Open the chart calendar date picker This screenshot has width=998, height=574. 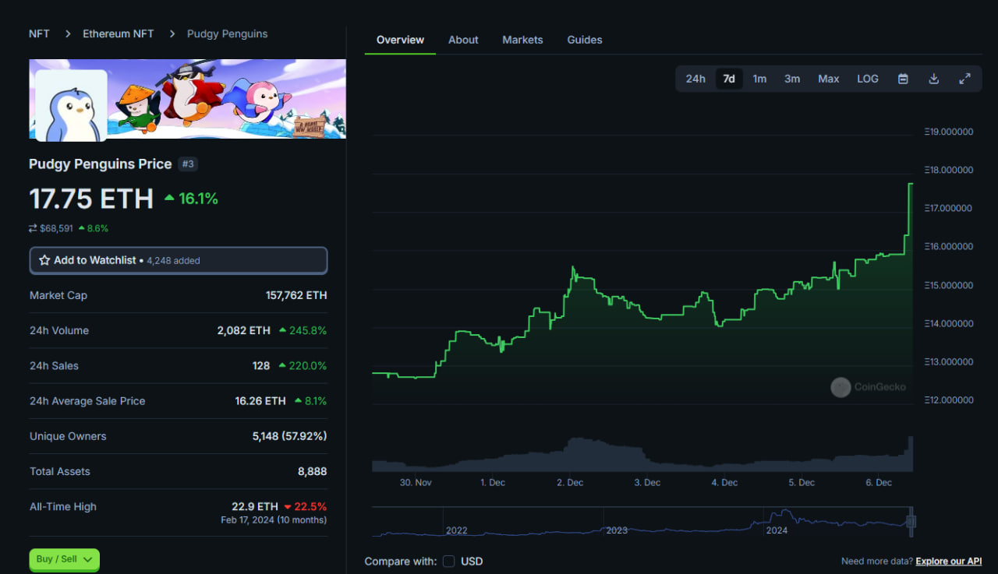click(903, 79)
